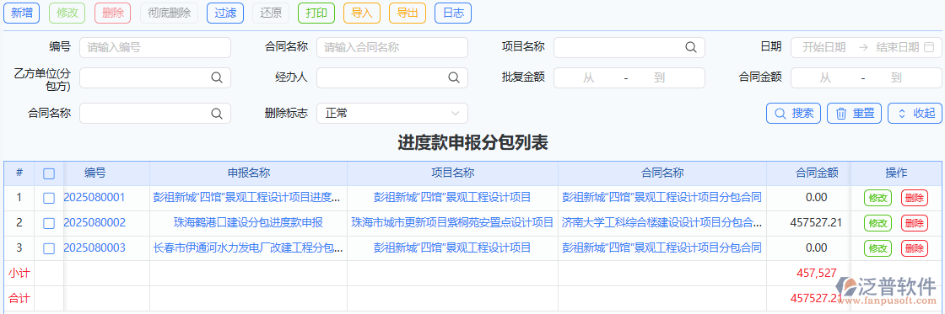Check the row 2025080002 checkbox
945x314 pixels.
pyautogui.click(x=50, y=222)
